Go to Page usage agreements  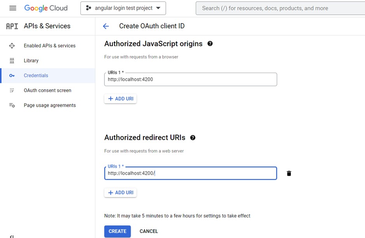click(x=50, y=105)
